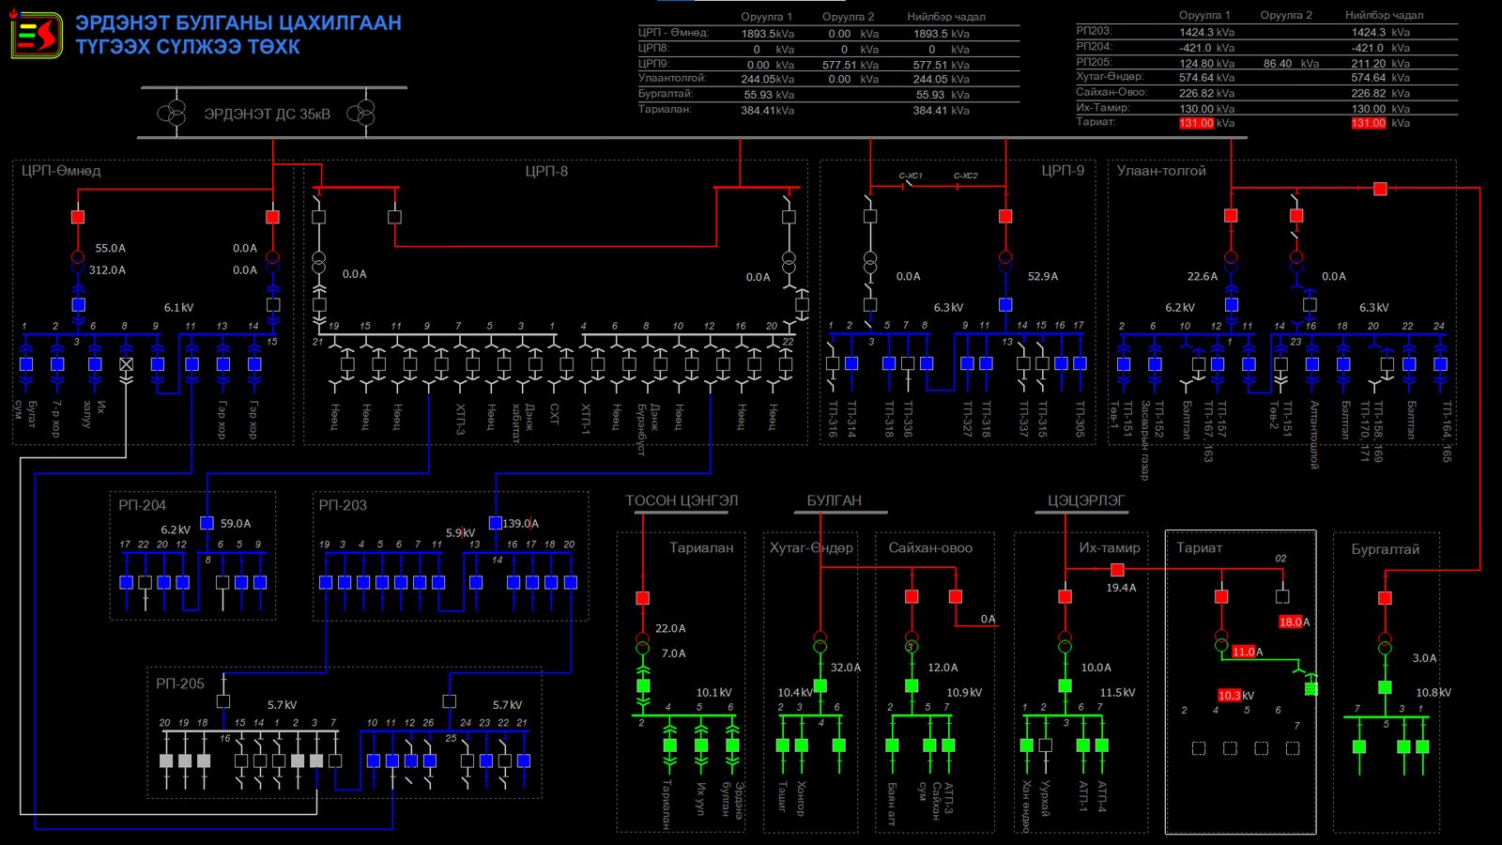Select left transformer symbol beside ЭРДЭНЭТ ДС 35кВ
The height and width of the screenshot is (845, 1502).
(x=171, y=114)
